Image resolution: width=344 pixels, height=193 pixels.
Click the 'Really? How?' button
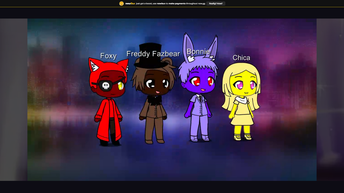216,3
